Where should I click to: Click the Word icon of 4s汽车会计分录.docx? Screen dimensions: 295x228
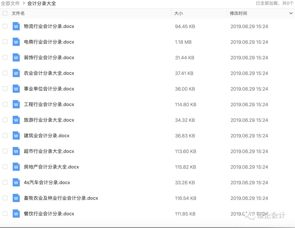(x=16, y=182)
